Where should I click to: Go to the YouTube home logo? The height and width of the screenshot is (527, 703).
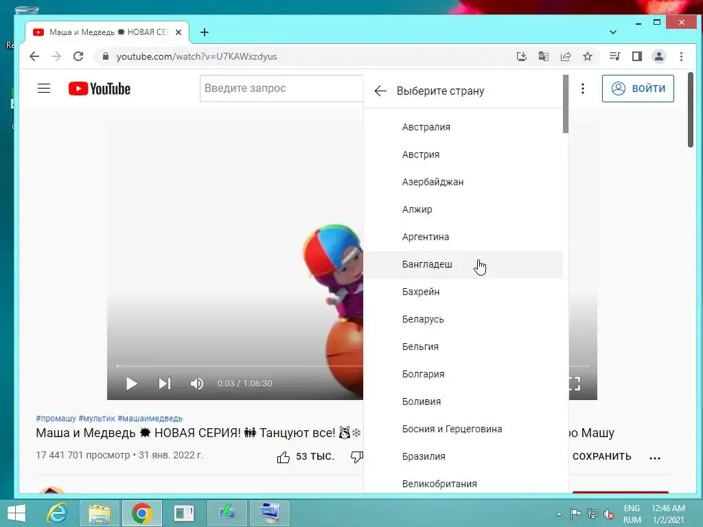coord(100,89)
